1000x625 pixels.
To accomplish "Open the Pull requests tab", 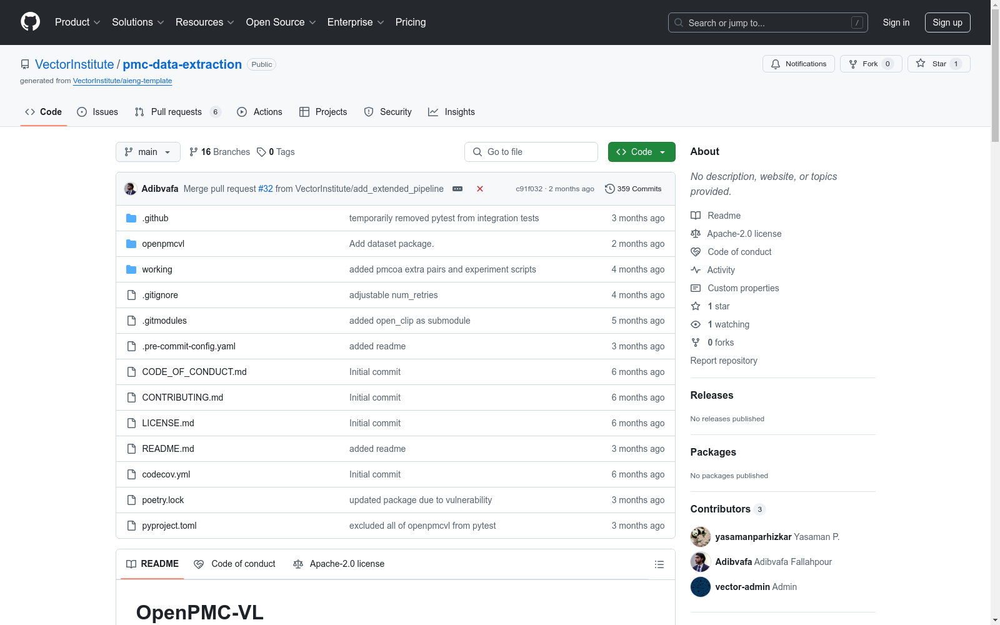I will (x=177, y=112).
